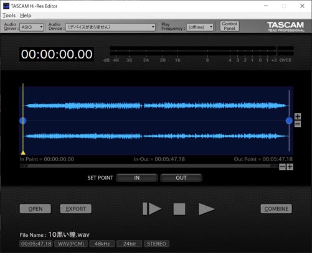The width and height of the screenshot is (312, 253).
Task: Zoom out waveform amplitude with minus icon
Action: pyautogui.click(x=298, y=124)
